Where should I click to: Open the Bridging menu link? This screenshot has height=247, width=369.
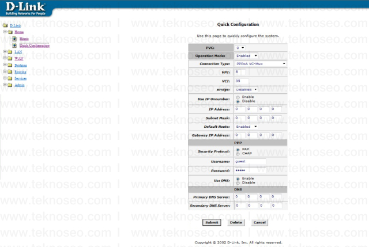[21, 65]
